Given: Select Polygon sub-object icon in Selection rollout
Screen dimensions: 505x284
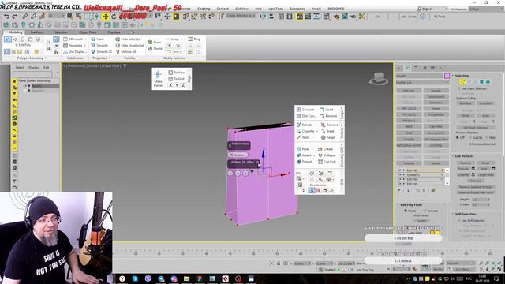Looking at the screenshot, I should coord(482,82).
